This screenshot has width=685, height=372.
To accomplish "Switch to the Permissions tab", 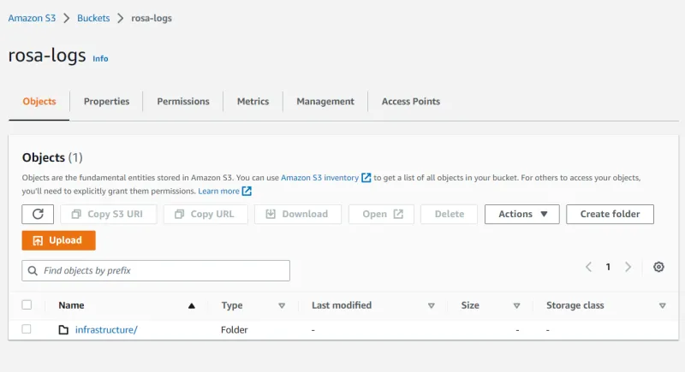I will click(x=182, y=101).
